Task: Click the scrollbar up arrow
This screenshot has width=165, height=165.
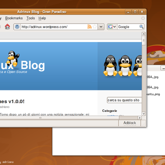Action: click(144, 34)
